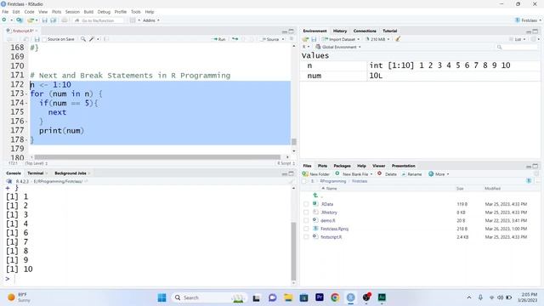
Task: Toggle the Source on Save checkbox
Action: (44, 39)
